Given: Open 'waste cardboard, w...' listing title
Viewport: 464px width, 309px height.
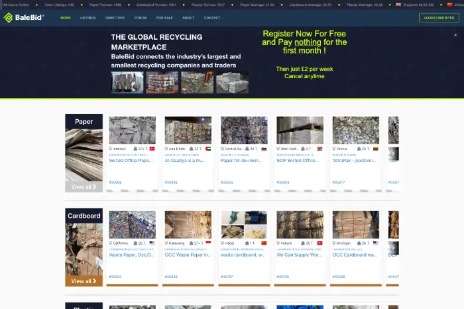Looking at the screenshot, I should tap(243, 255).
